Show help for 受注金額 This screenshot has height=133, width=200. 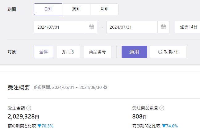[29, 108]
